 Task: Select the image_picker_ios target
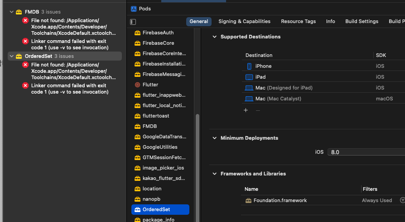pos(160,168)
